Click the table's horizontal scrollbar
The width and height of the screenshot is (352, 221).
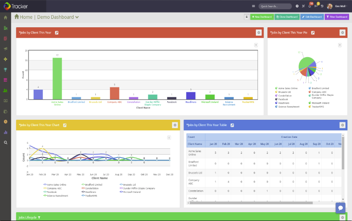click(x=251, y=203)
